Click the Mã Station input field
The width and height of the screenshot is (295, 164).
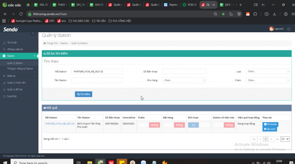pos(97,71)
